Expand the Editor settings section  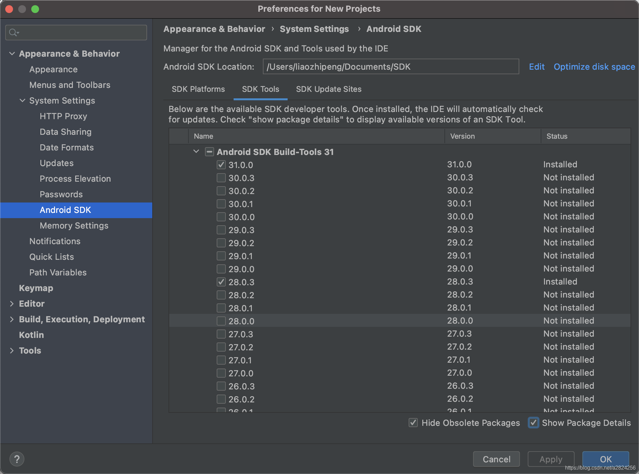(x=12, y=303)
